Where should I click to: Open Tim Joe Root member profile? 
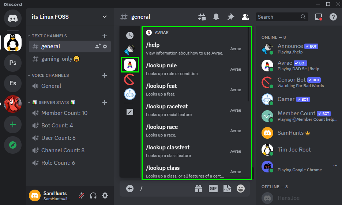click(299, 150)
